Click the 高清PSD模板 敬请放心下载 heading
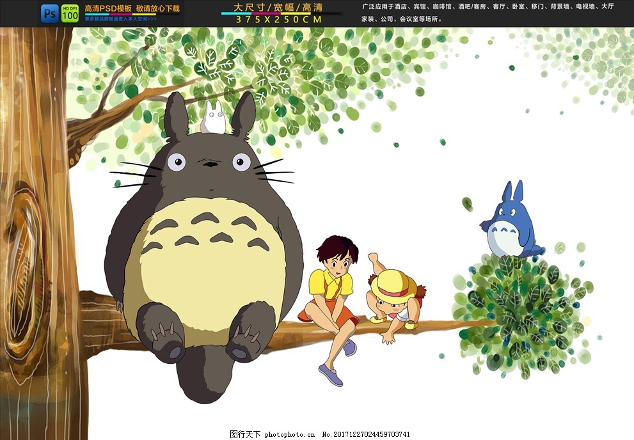Image resolution: width=634 pixels, height=440 pixels. tap(132, 8)
